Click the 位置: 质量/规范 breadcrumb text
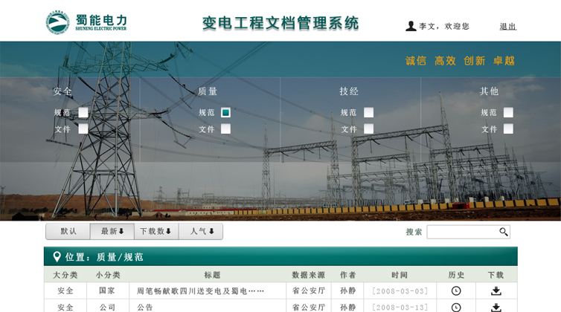Image resolution: width=561 pixels, height=312 pixels. pyautogui.click(x=104, y=257)
